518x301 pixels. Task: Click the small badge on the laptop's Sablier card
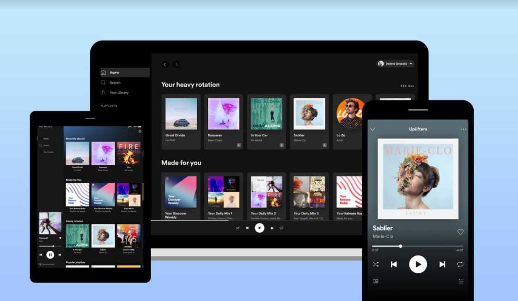325,145
